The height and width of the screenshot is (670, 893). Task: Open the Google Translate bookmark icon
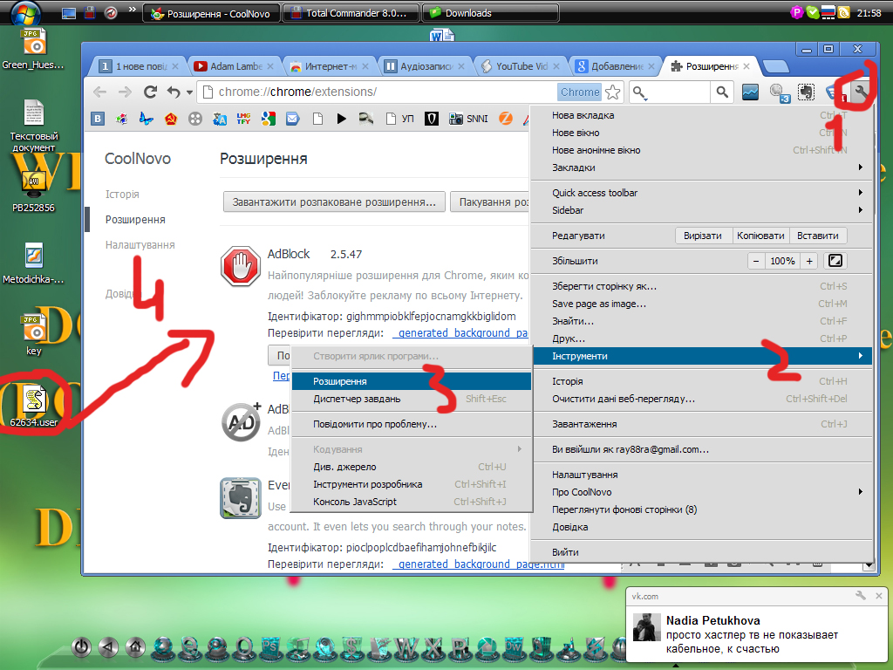220,119
